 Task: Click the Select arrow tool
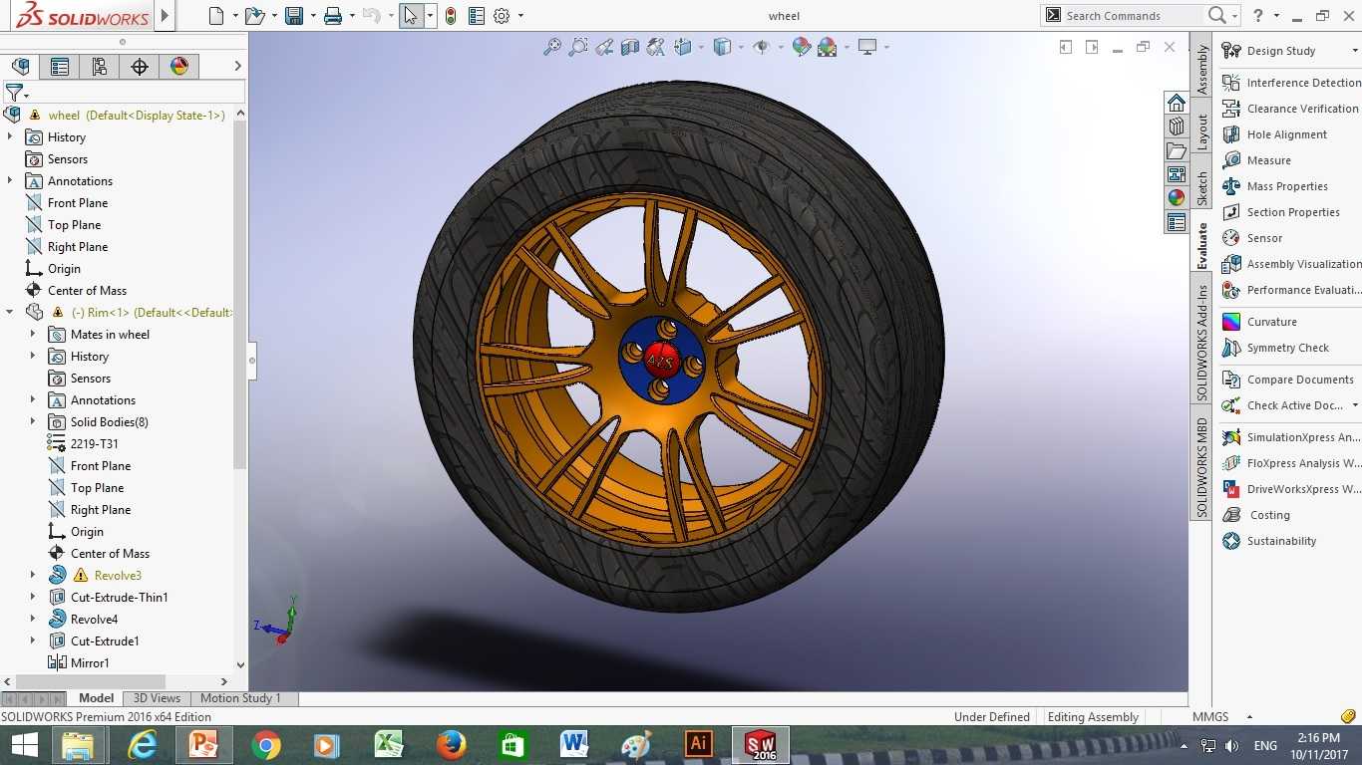(x=411, y=16)
